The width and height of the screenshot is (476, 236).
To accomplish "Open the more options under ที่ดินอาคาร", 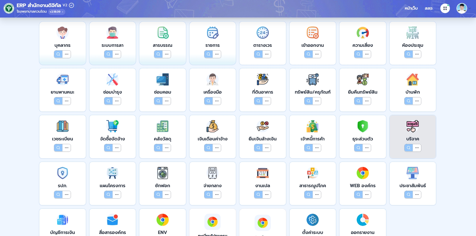I will click(x=267, y=101).
